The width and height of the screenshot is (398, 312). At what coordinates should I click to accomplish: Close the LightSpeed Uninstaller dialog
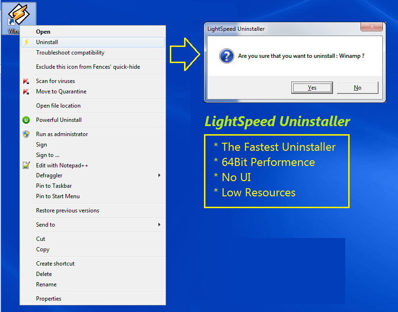click(x=371, y=27)
